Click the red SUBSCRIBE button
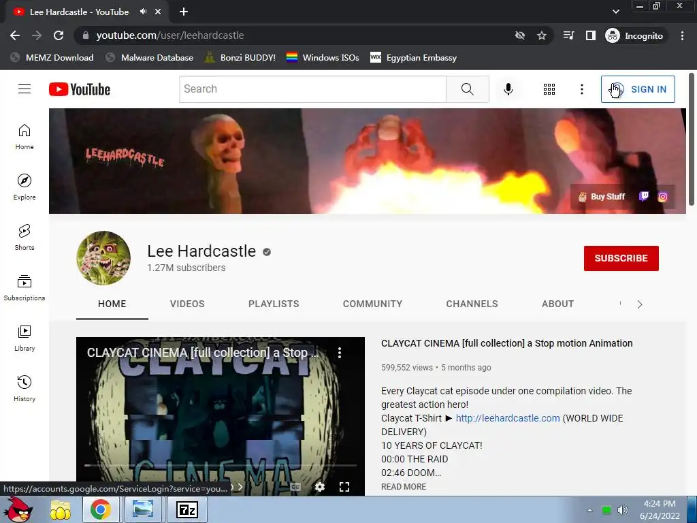The image size is (697, 523). tap(621, 258)
